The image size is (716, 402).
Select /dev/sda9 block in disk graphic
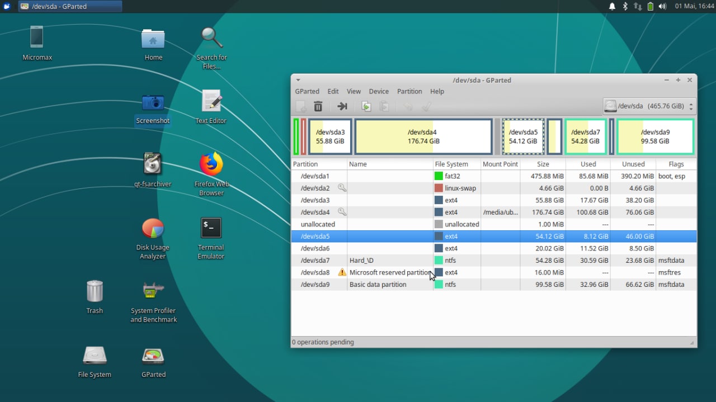[x=655, y=136]
